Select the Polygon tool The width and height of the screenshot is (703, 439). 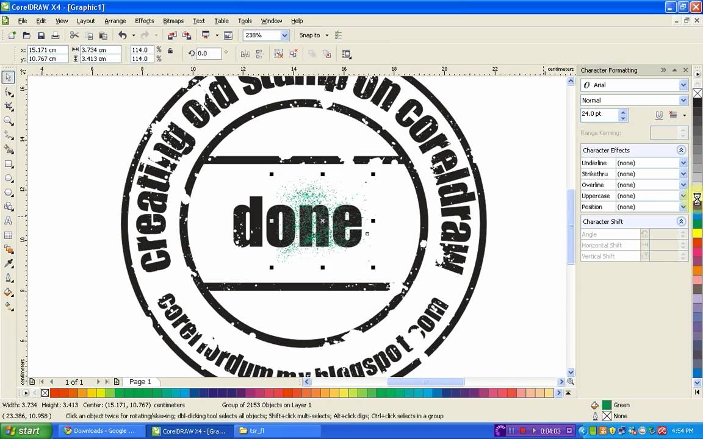click(x=8, y=192)
